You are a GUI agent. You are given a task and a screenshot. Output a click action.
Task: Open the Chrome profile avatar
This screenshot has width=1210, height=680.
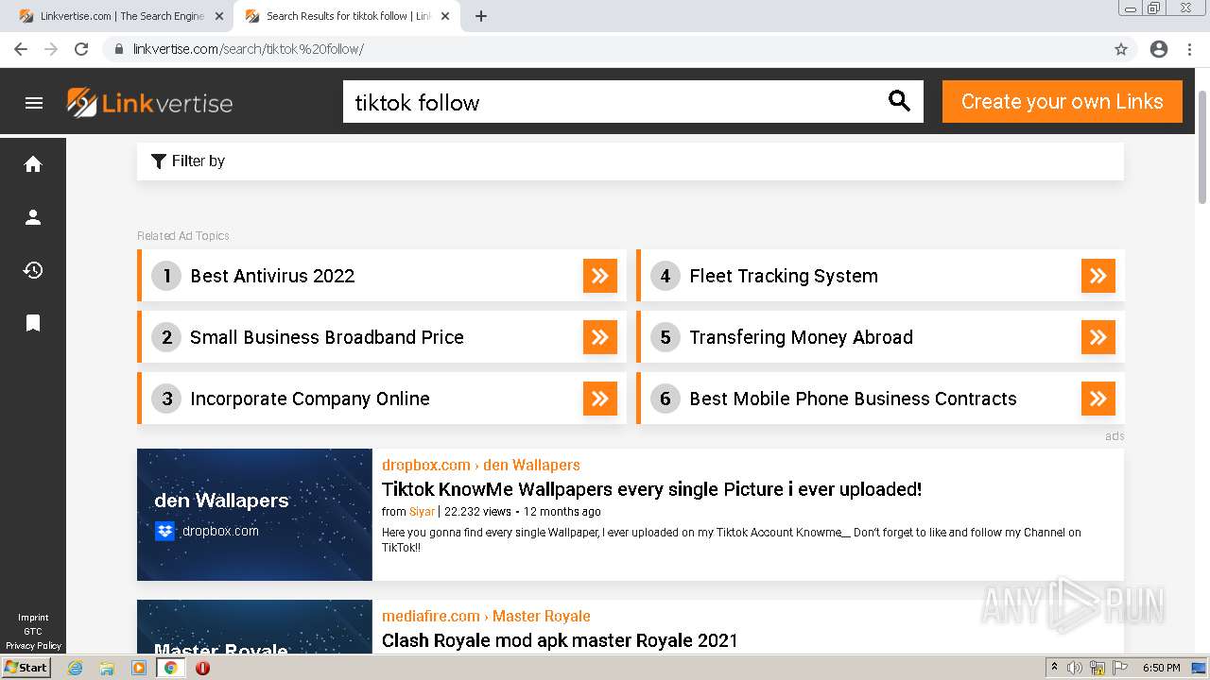[1159, 49]
